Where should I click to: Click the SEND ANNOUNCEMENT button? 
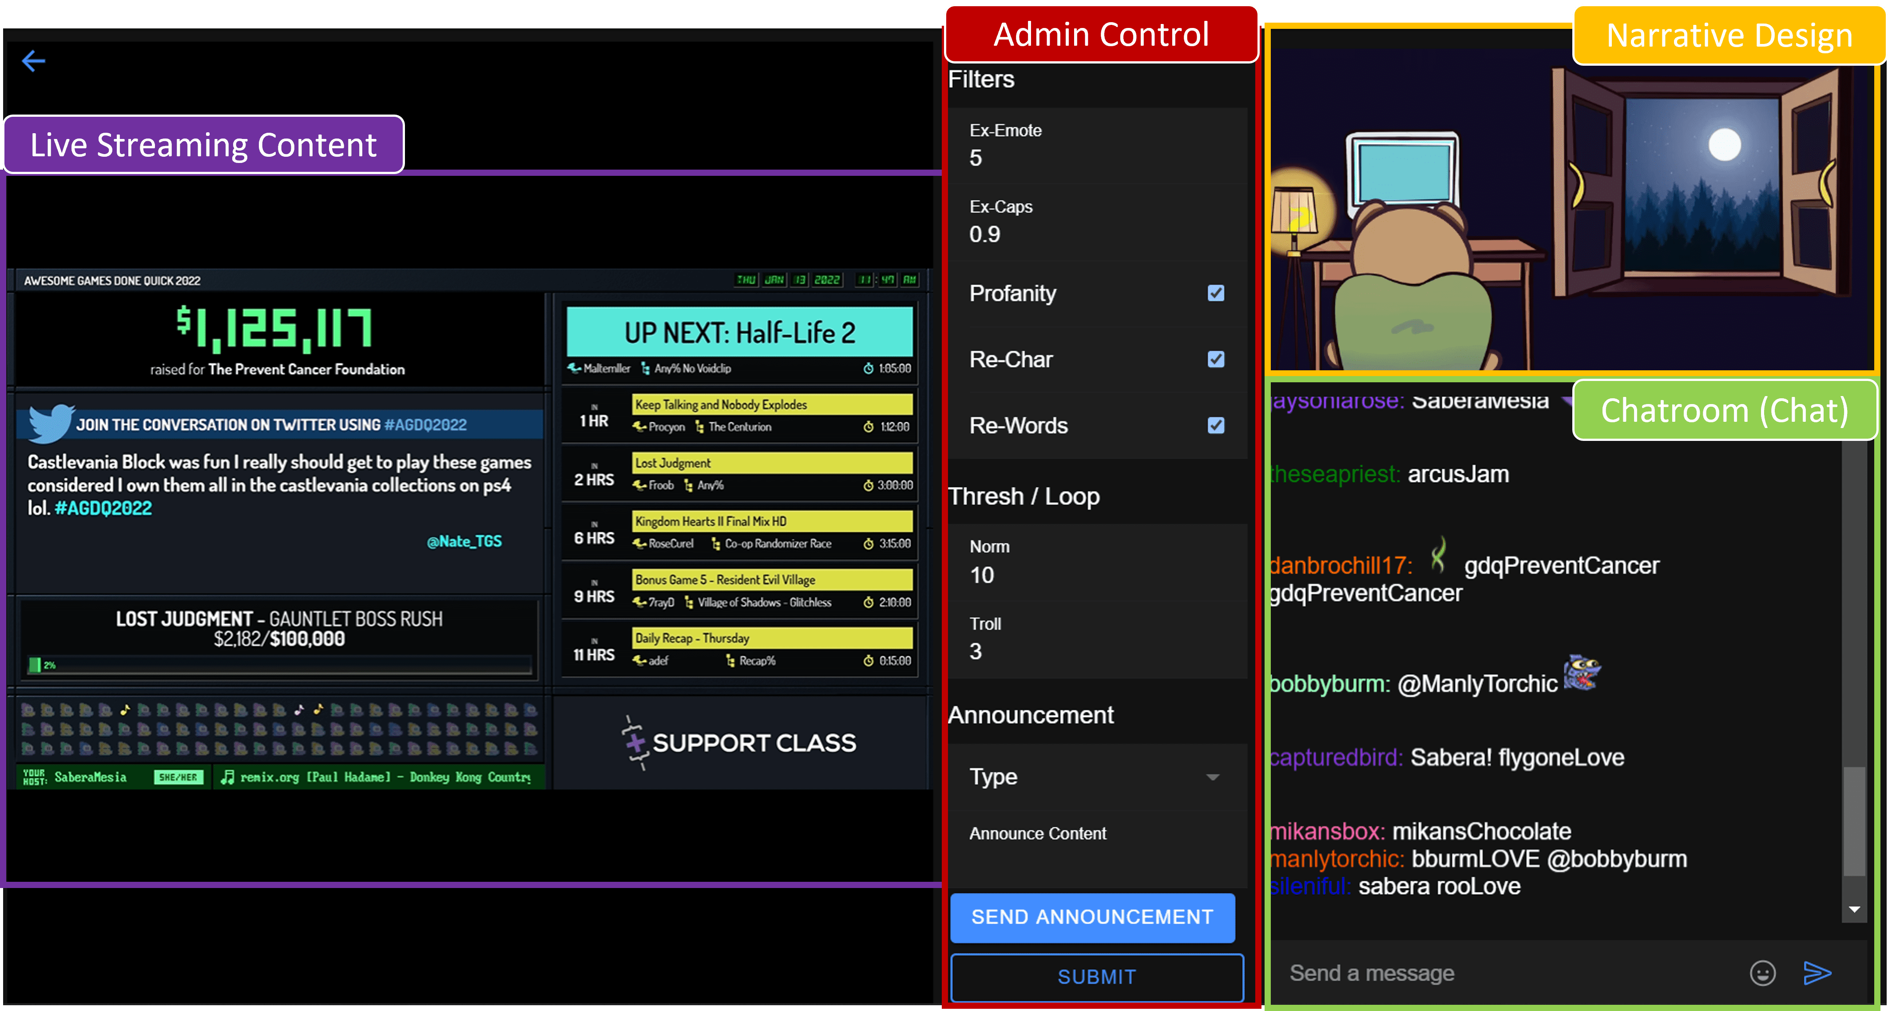click(1092, 917)
